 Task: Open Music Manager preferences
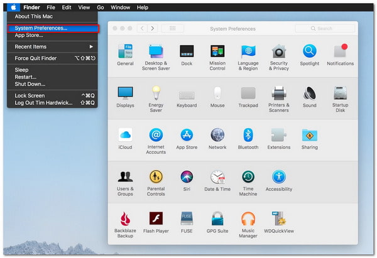tap(248, 225)
